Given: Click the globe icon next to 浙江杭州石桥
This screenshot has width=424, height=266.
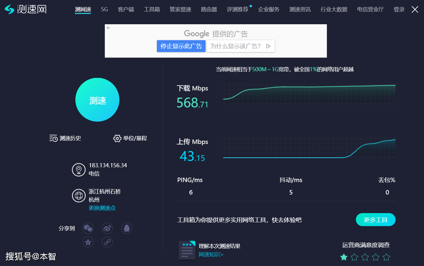Looking at the screenshot, I should (79, 196).
